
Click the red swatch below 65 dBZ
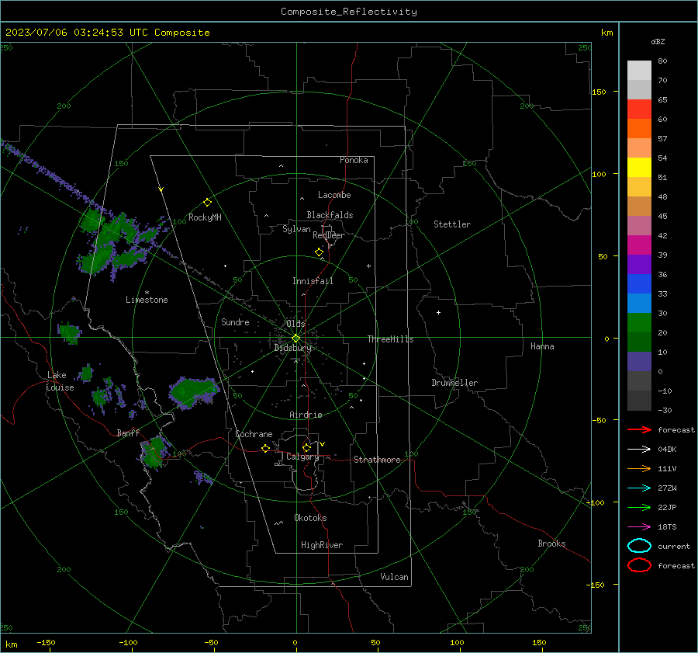tap(639, 109)
